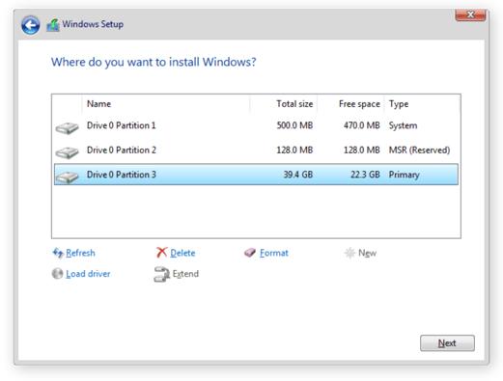Screen dimensions: 503x381
Task: Click the Load driver disc icon
Action: [57, 274]
